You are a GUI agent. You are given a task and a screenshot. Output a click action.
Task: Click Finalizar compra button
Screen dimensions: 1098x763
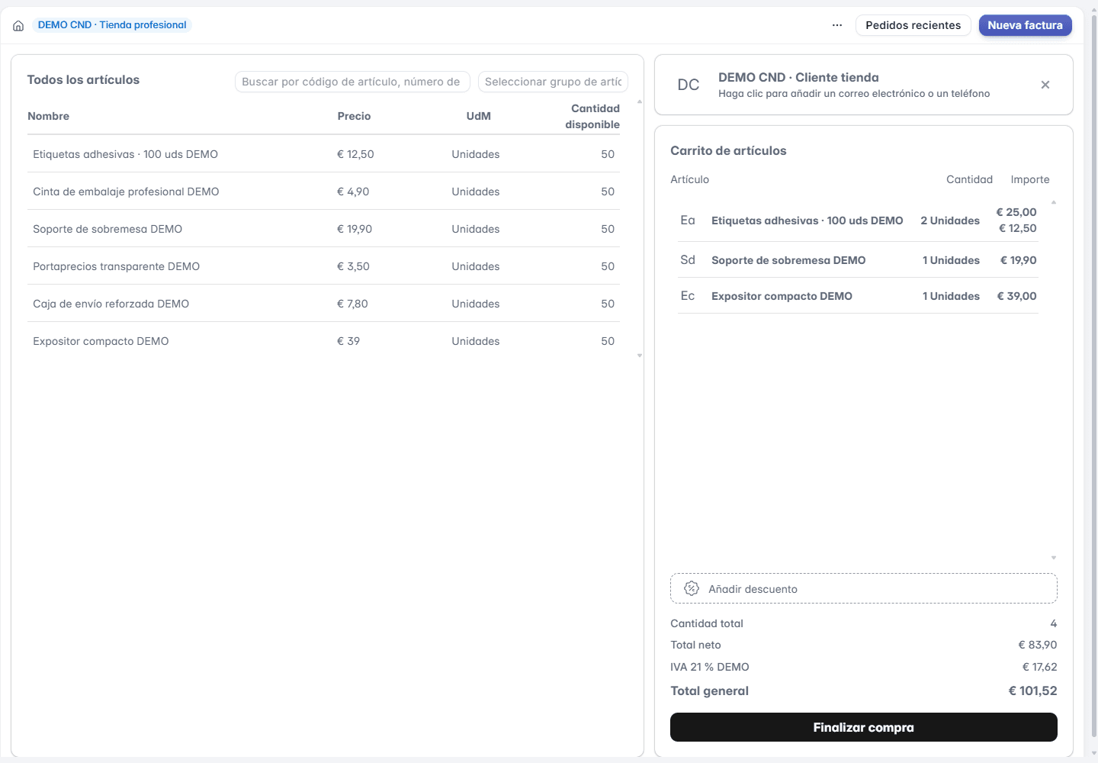[864, 727]
